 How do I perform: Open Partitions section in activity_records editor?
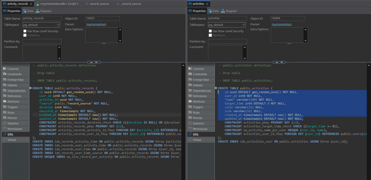coord(15,101)
